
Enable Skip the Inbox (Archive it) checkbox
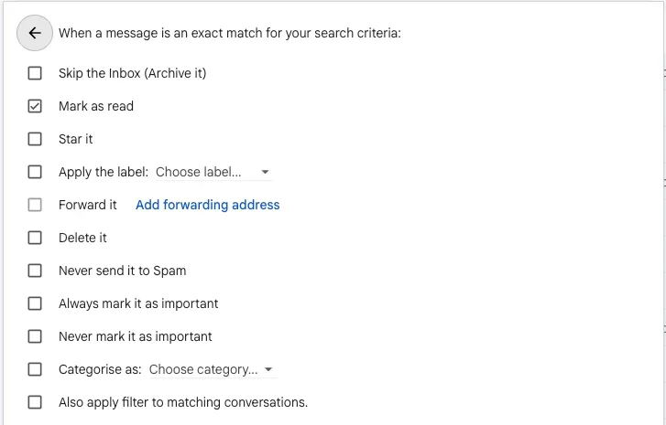(x=35, y=73)
